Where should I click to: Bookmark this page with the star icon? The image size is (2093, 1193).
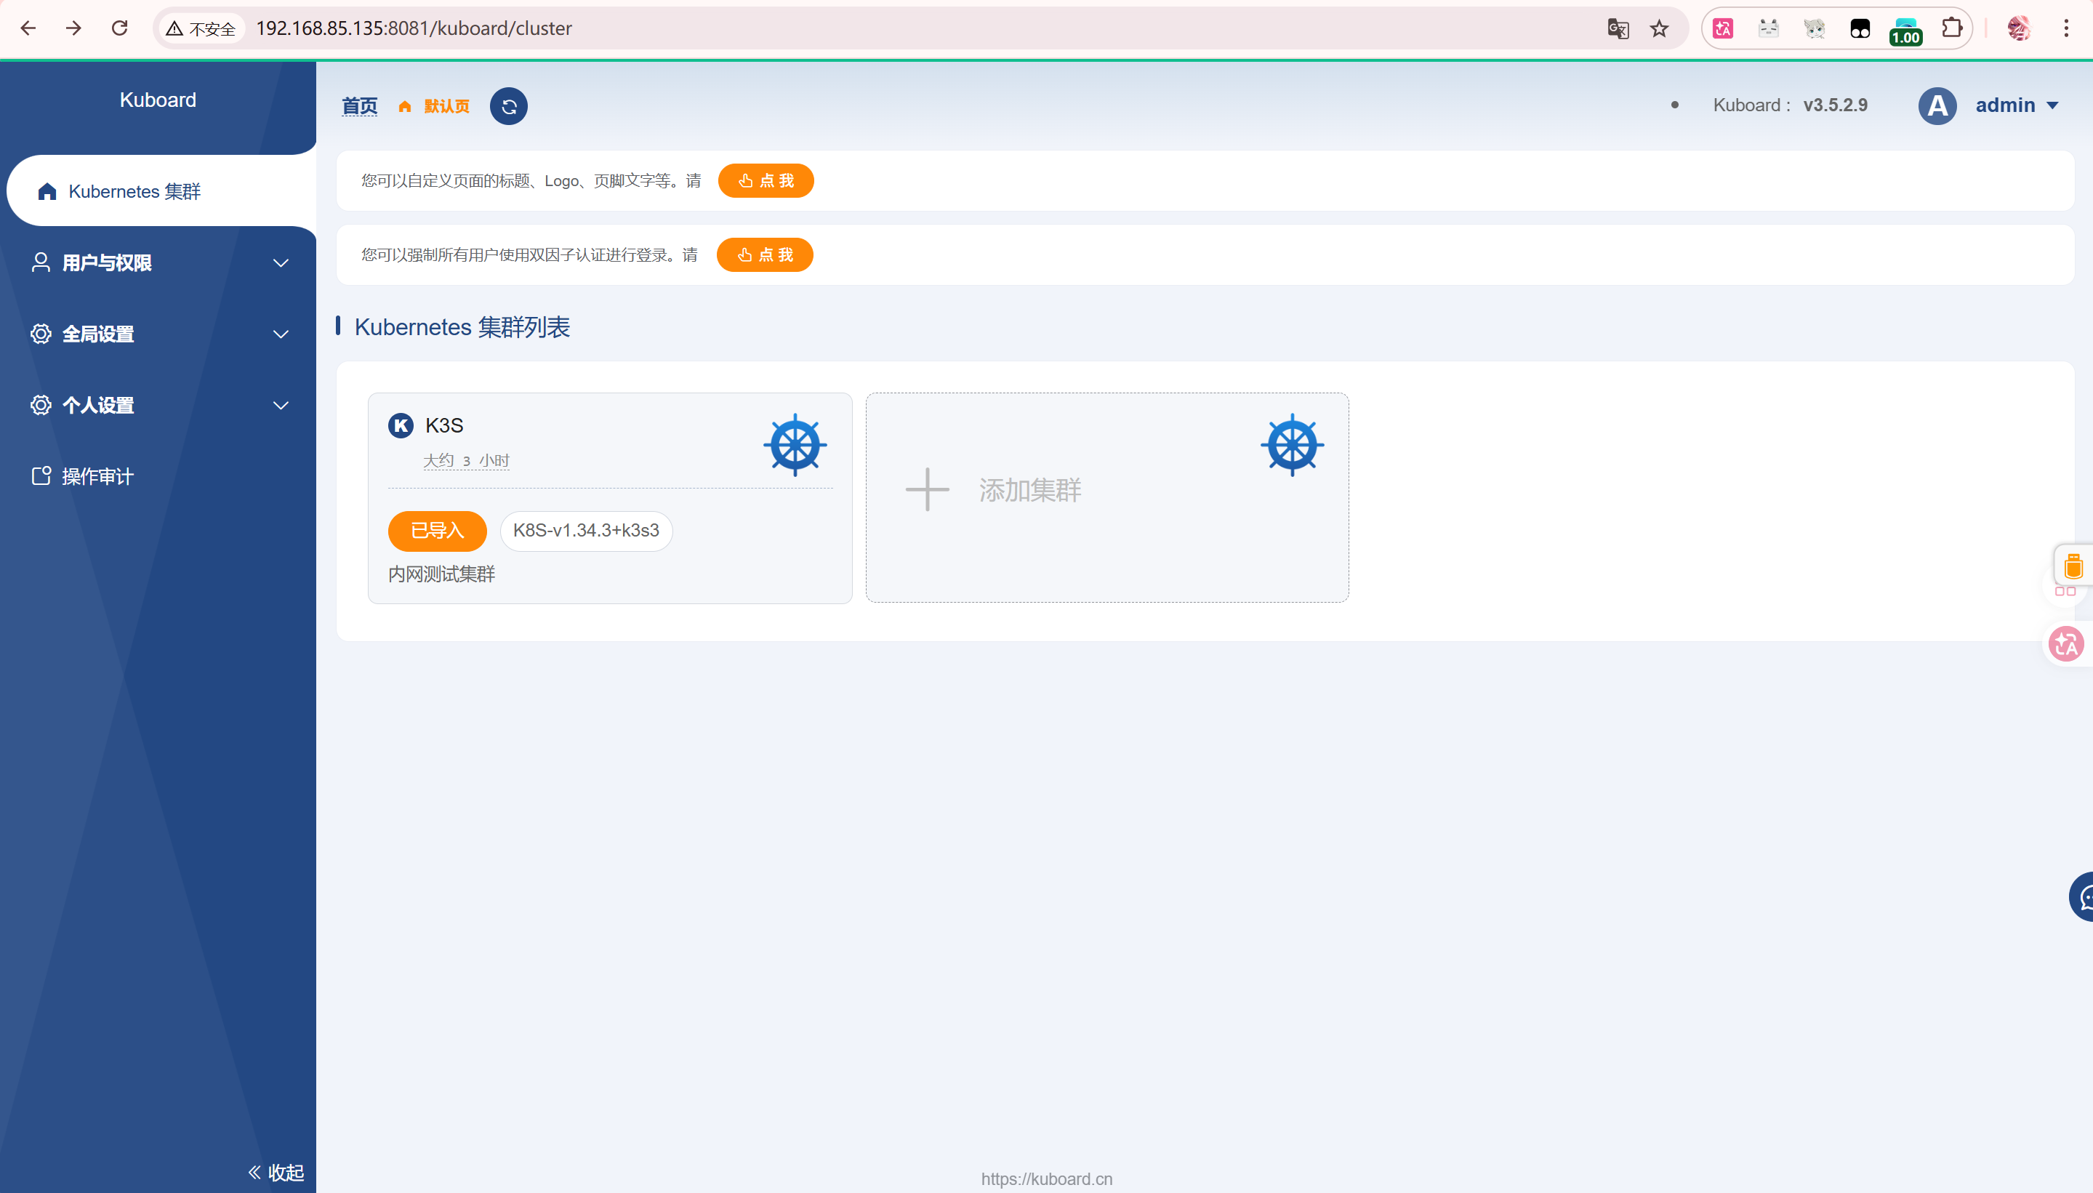[x=1659, y=28]
